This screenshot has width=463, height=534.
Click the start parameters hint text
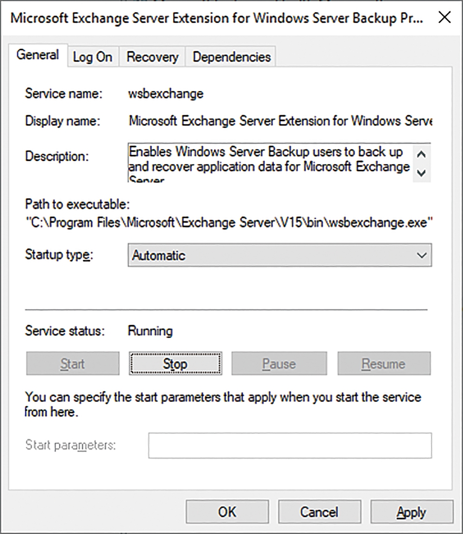223,405
